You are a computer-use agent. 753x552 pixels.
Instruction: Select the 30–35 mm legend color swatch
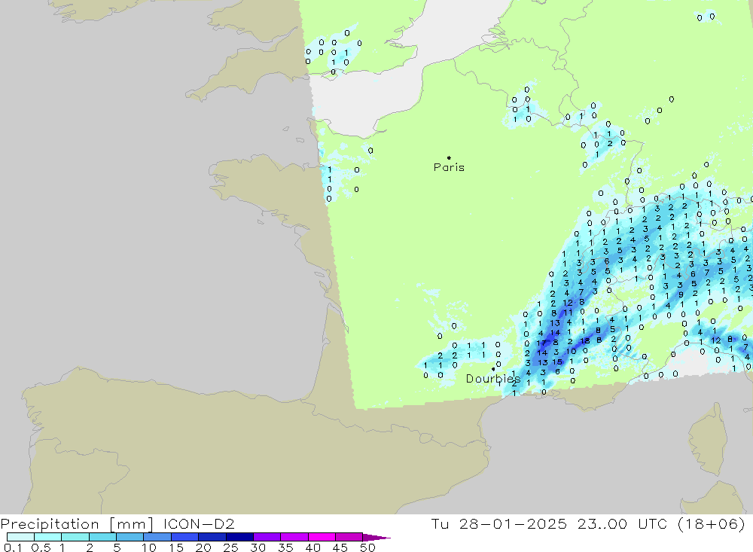click(x=267, y=537)
